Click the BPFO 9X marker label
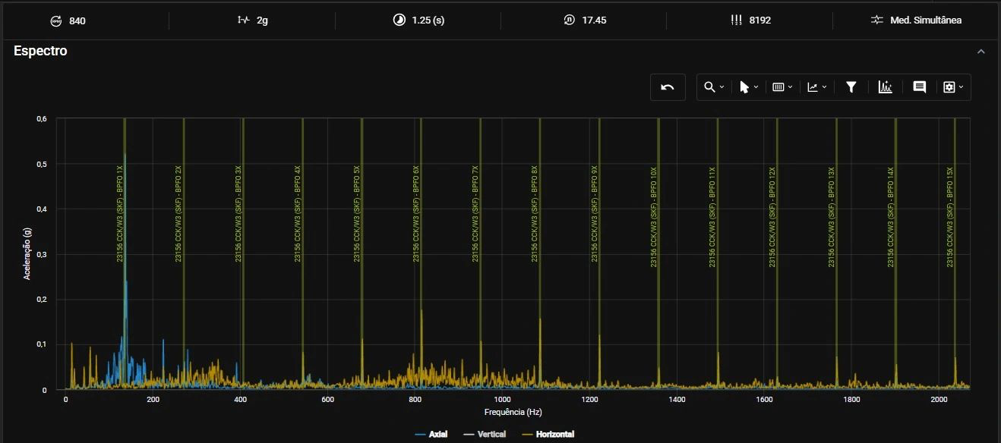The width and height of the screenshot is (1001, 443). 595,214
